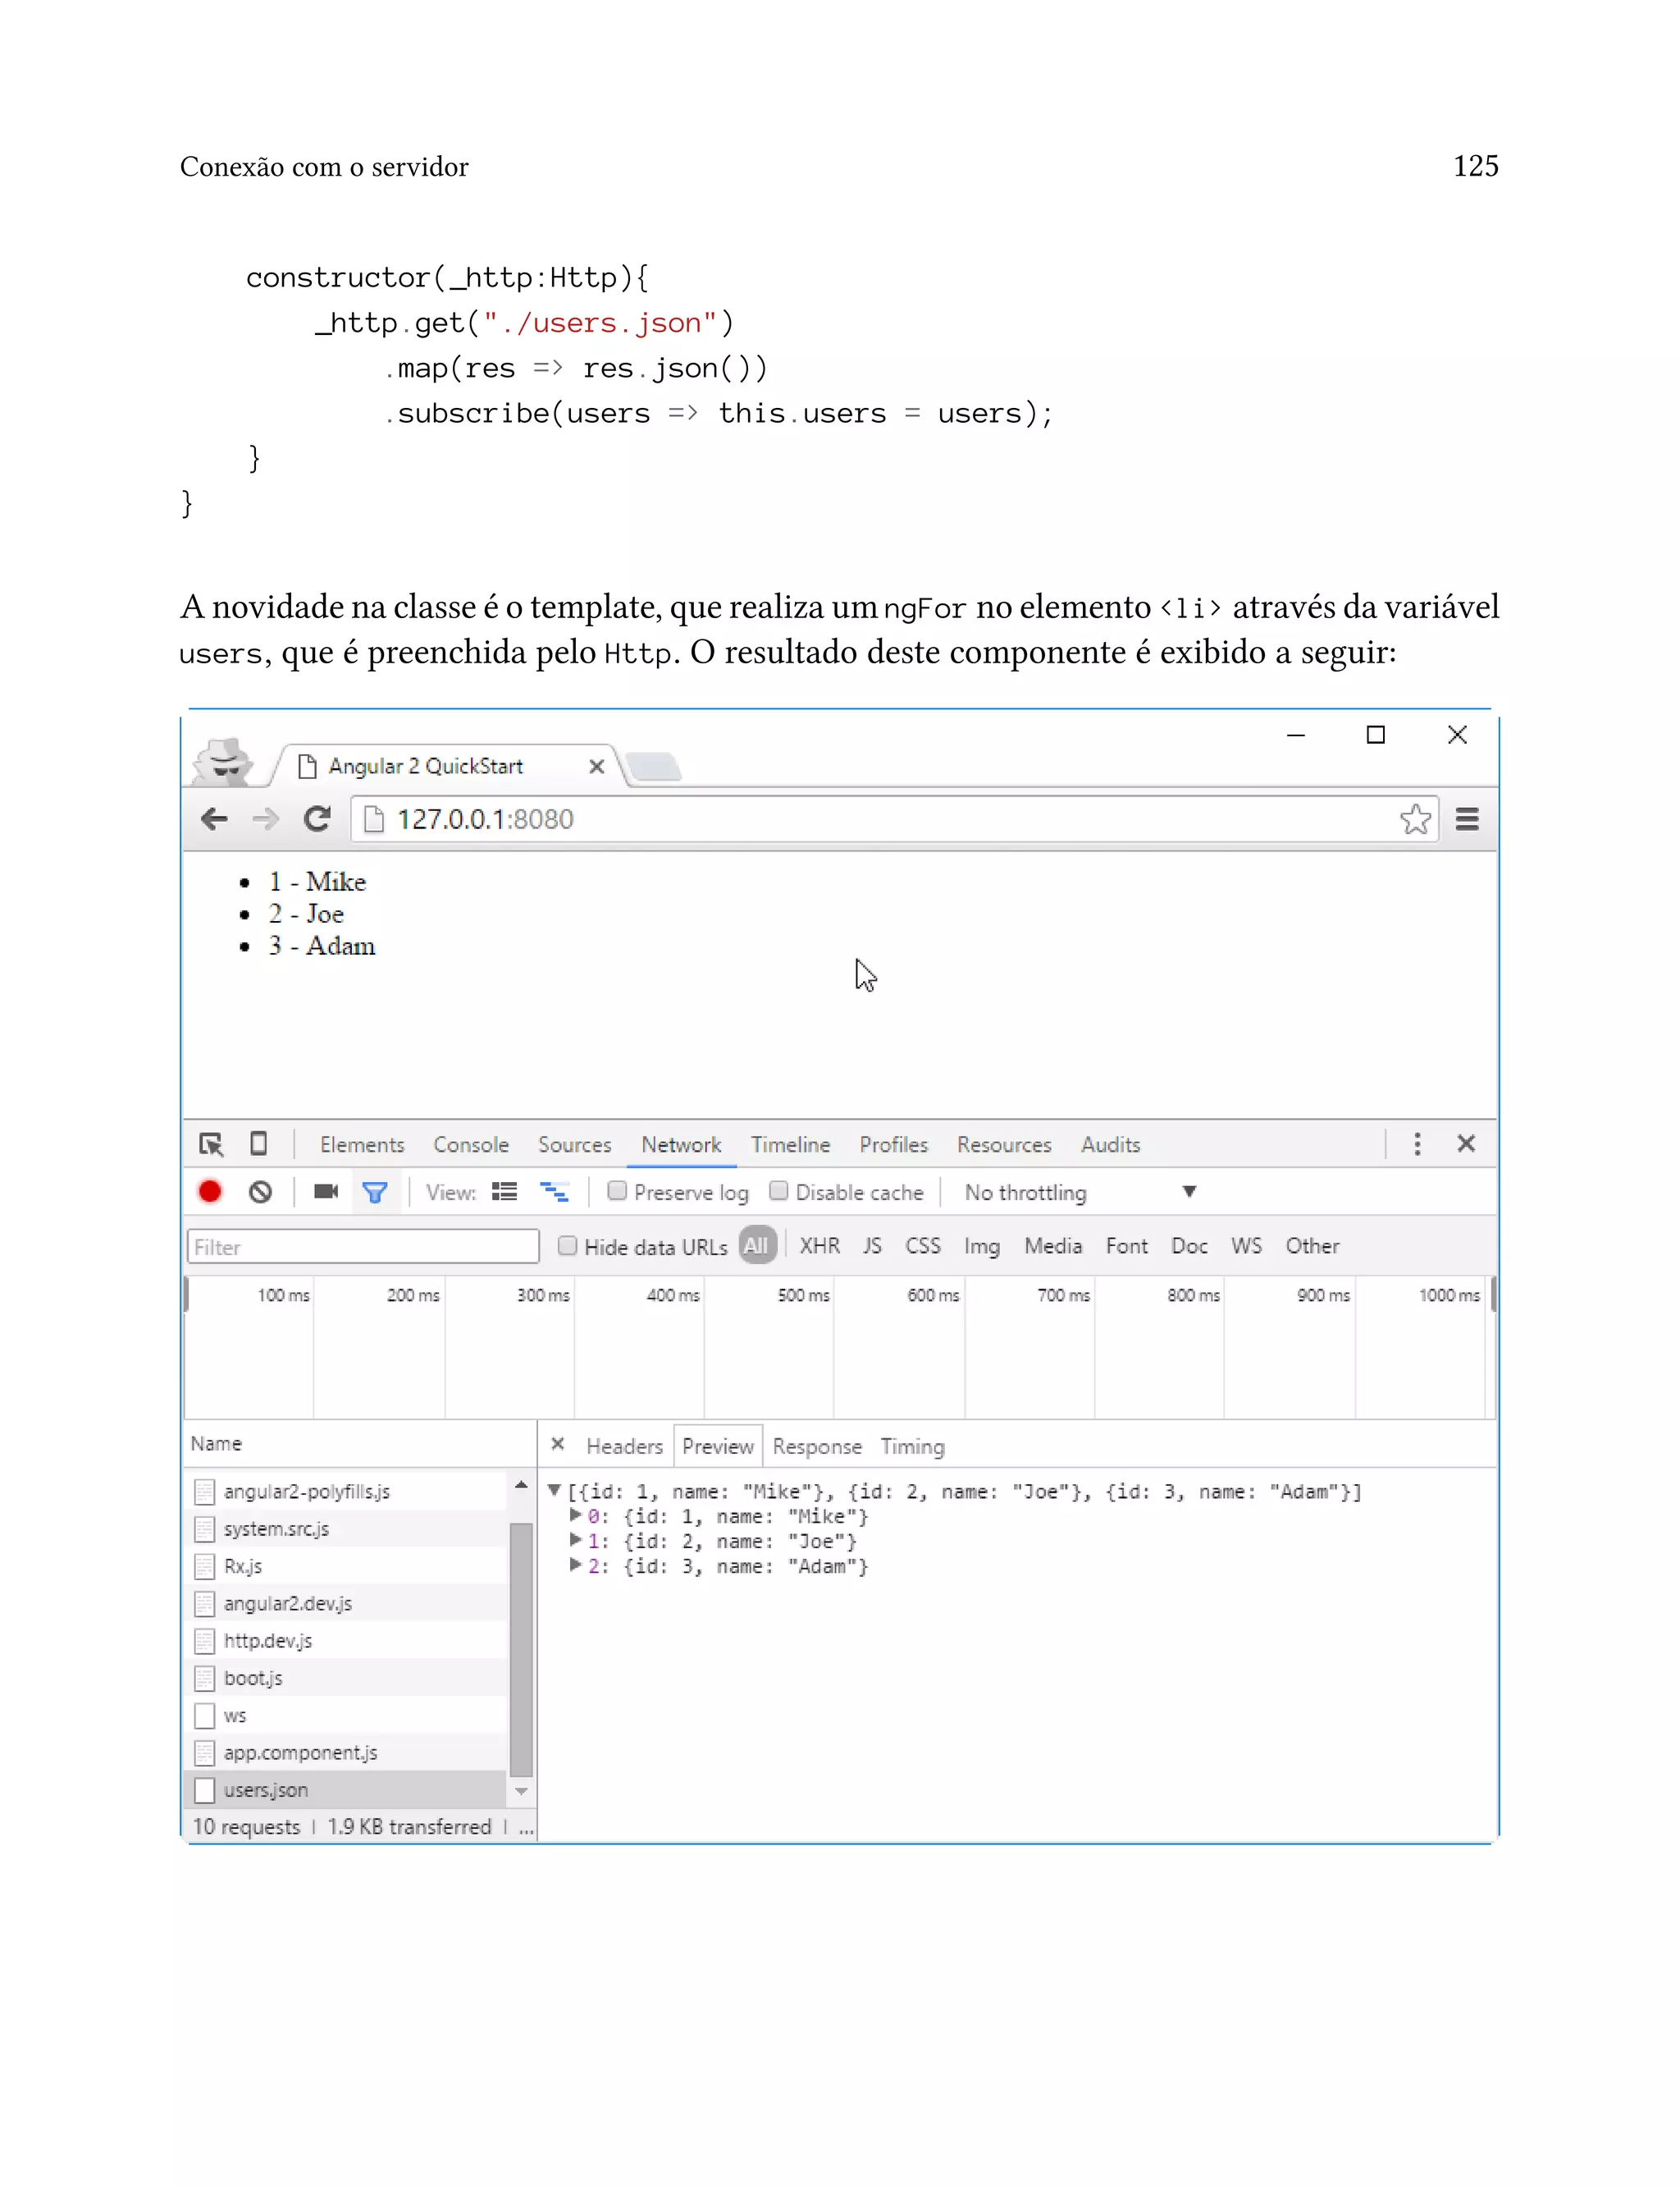Filter requests by Font type
Viewport: 1680px width, 2186px height.
point(1126,1245)
